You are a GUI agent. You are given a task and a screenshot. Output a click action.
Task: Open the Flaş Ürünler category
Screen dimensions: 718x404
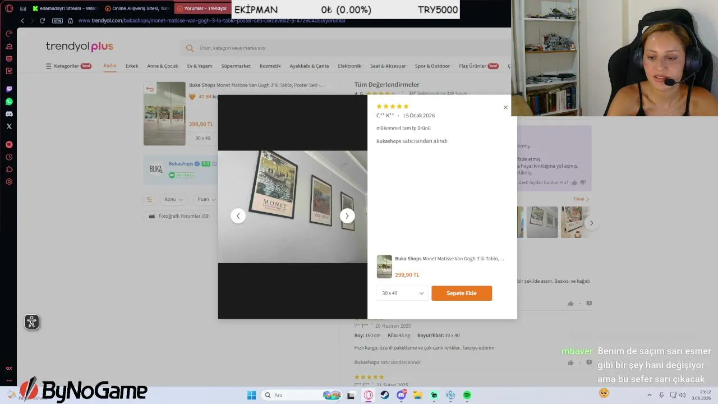tap(478, 66)
